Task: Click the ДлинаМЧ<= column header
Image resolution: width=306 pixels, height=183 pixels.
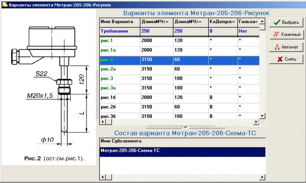Action: (x=156, y=21)
